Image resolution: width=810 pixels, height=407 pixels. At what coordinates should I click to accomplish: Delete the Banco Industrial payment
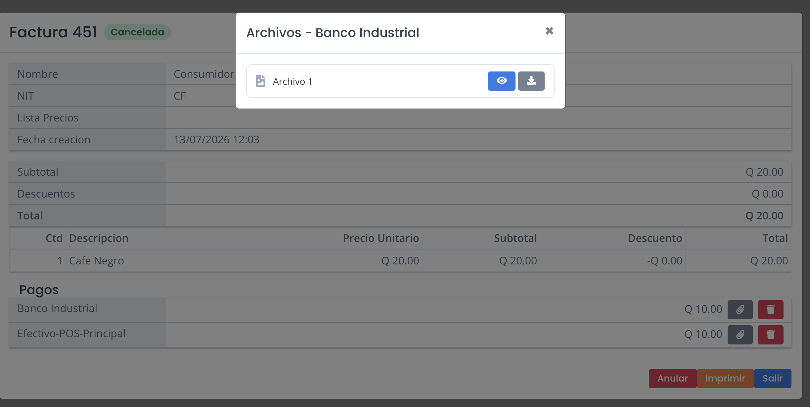coord(771,309)
